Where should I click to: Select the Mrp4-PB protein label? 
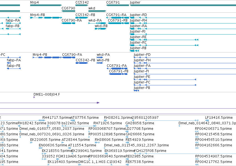[x=40, y=55]
